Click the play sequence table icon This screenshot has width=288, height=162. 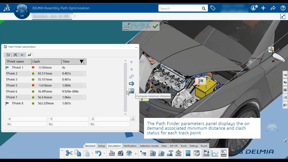point(143,153)
